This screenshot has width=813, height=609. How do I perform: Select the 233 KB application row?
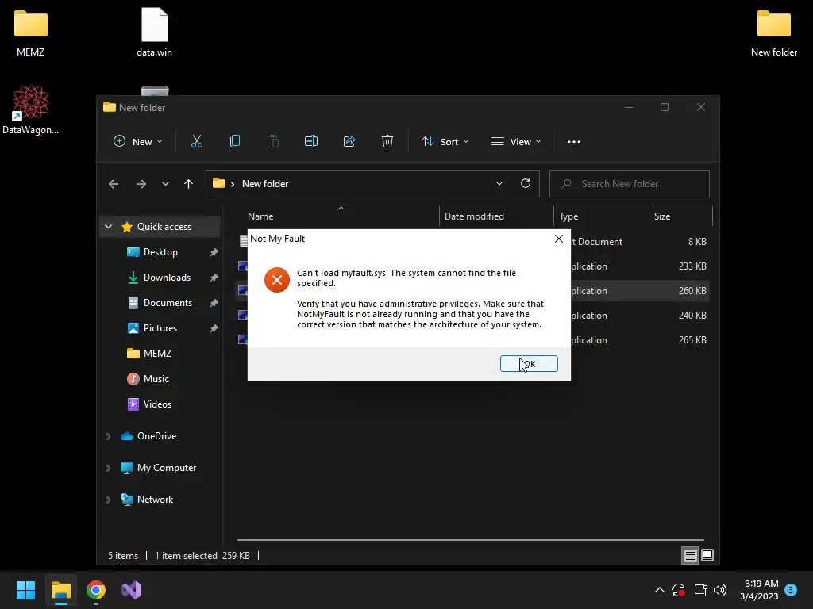click(x=473, y=266)
